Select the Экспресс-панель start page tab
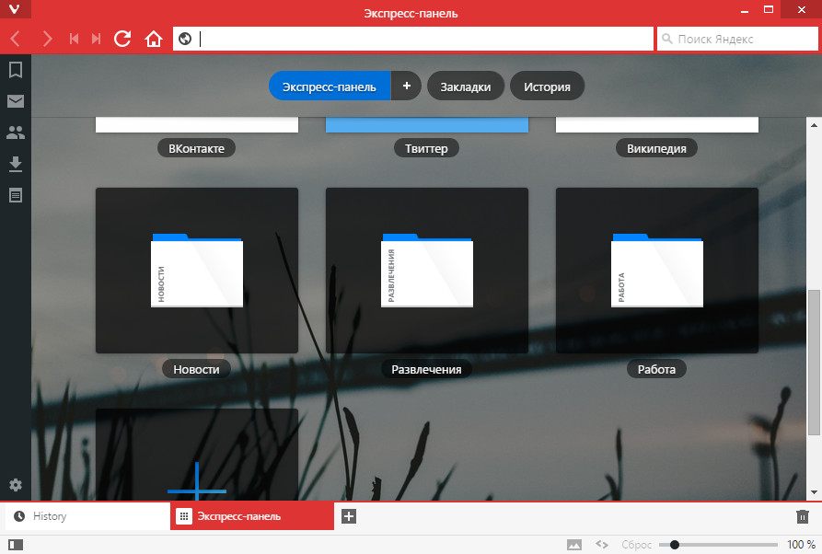This screenshot has width=822, height=554. [330, 87]
